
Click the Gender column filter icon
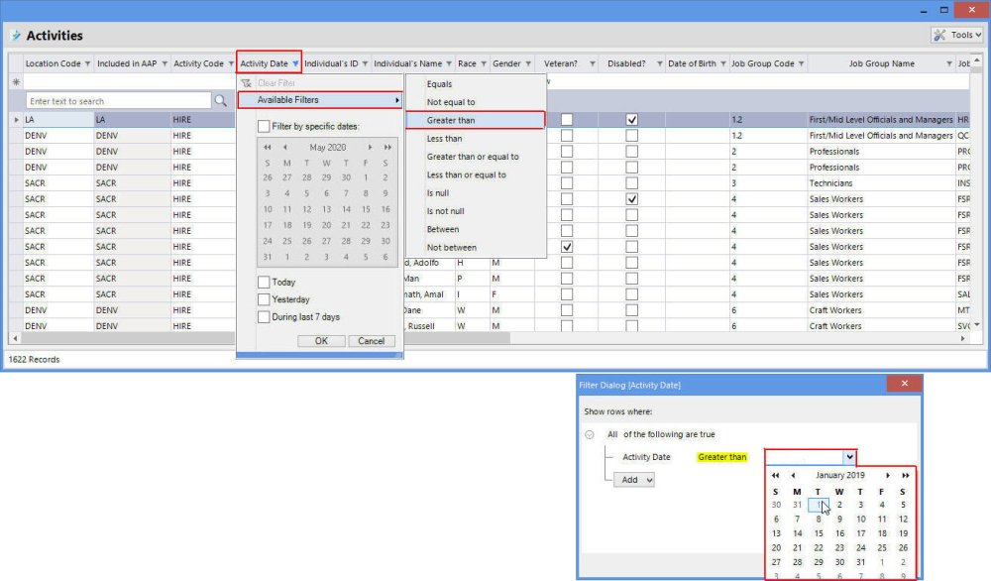[528, 63]
